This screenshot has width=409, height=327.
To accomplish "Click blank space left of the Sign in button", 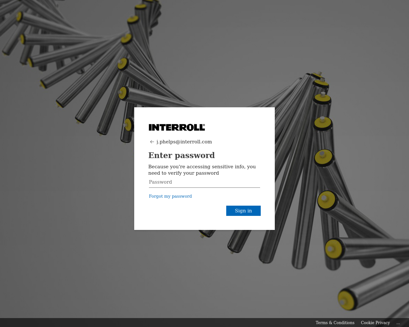I will (x=185, y=211).
